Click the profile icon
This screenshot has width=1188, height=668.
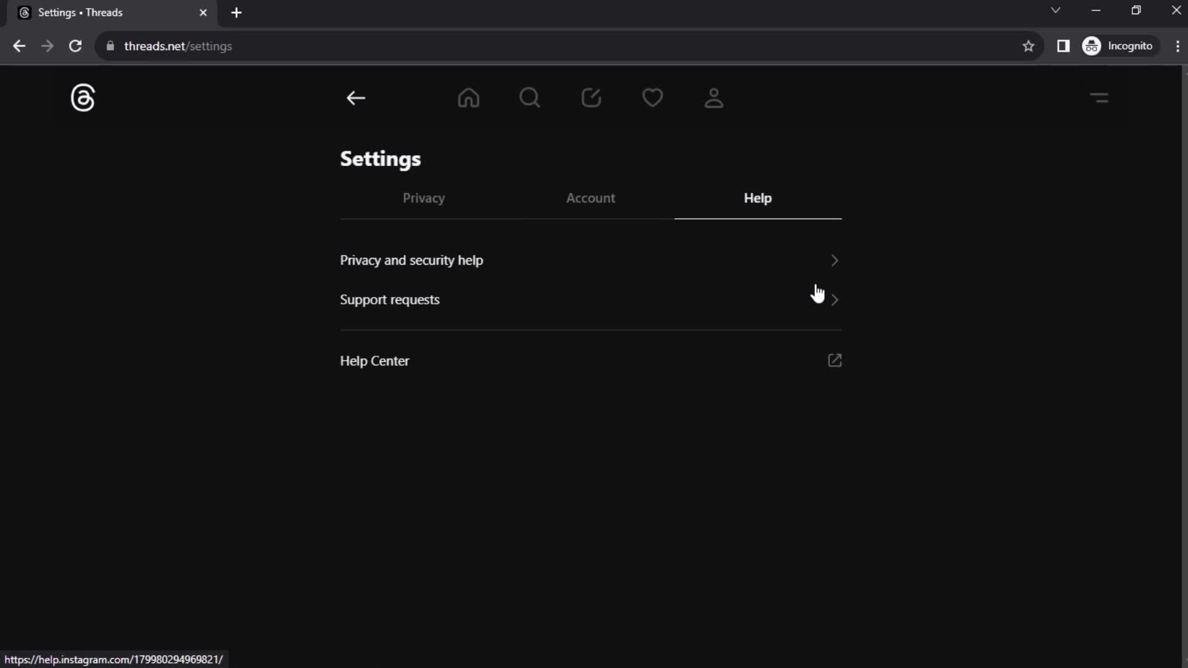click(x=715, y=98)
